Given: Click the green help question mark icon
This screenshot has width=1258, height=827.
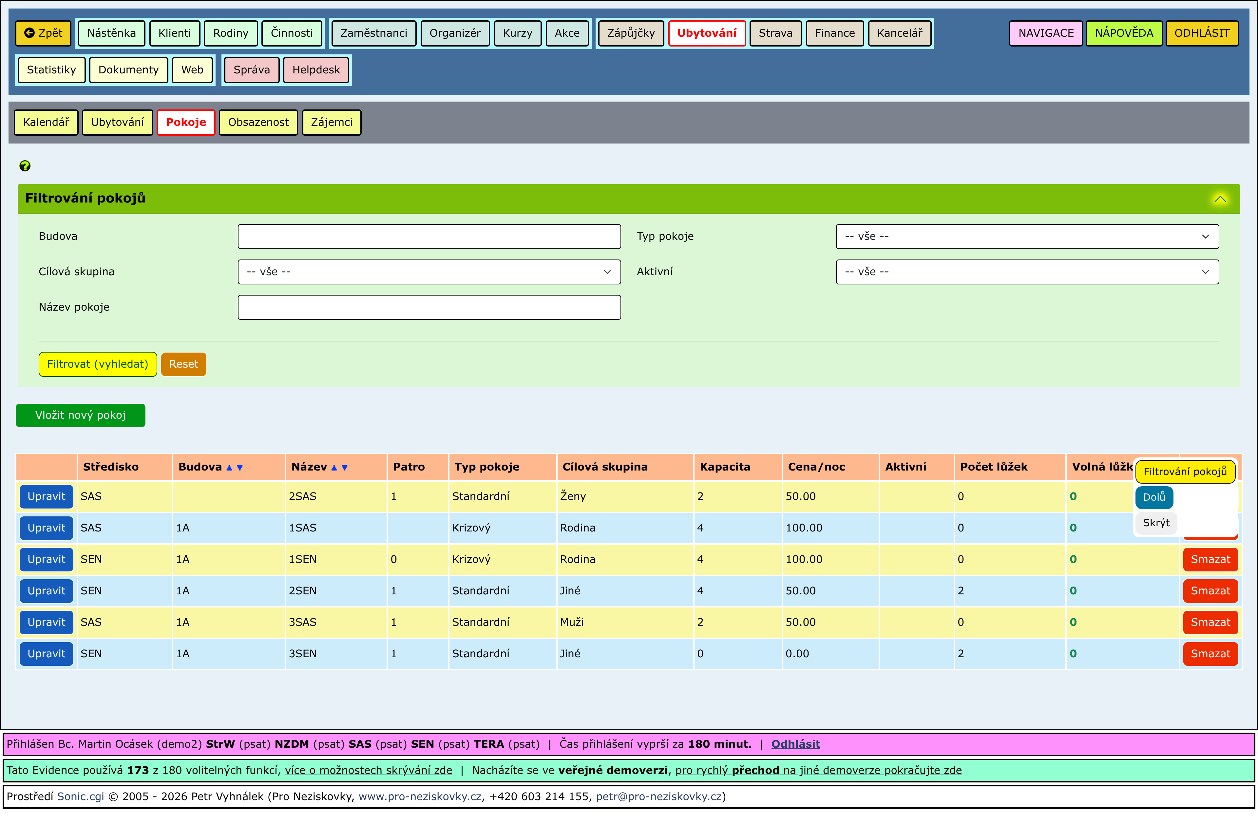Looking at the screenshot, I should [25, 166].
